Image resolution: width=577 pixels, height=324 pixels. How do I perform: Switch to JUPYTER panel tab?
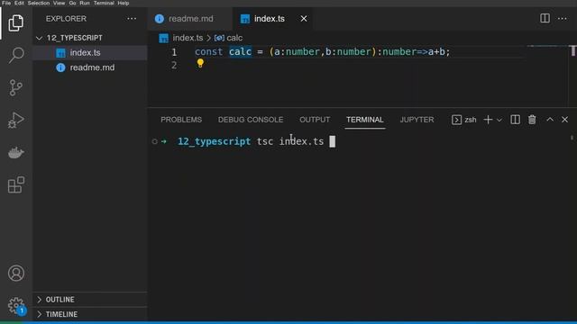pos(417,120)
